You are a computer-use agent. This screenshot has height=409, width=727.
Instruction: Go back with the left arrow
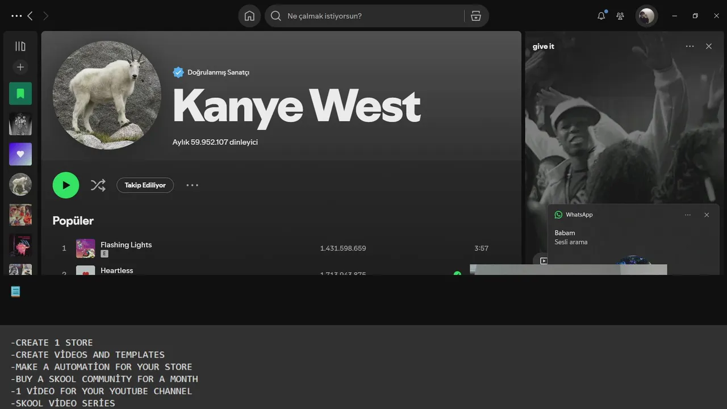click(30, 16)
